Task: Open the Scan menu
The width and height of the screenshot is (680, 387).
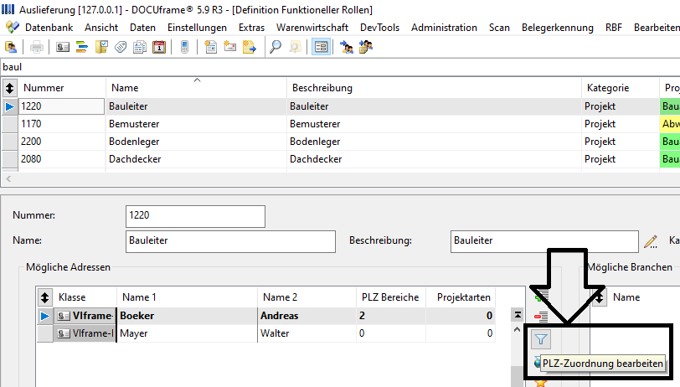Action: (x=499, y=28)
